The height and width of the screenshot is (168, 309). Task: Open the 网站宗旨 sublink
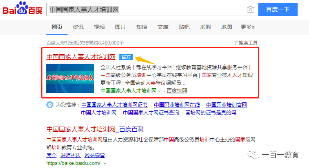[x=95, y=155]
